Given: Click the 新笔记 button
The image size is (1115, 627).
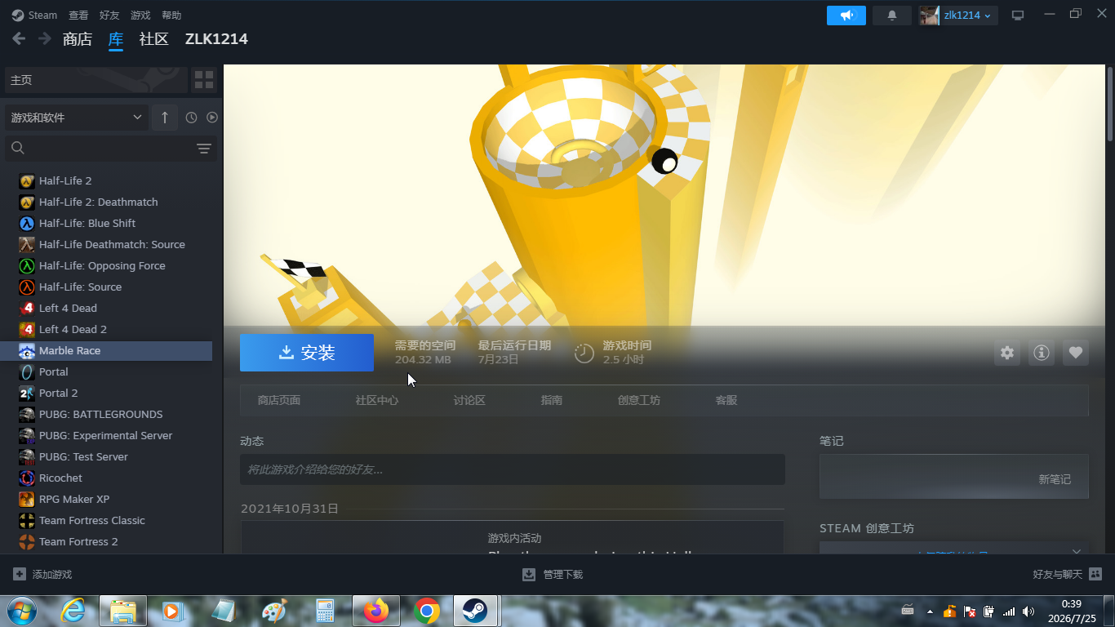Looking at the screenshot, I should click(x=1055, y=479).
